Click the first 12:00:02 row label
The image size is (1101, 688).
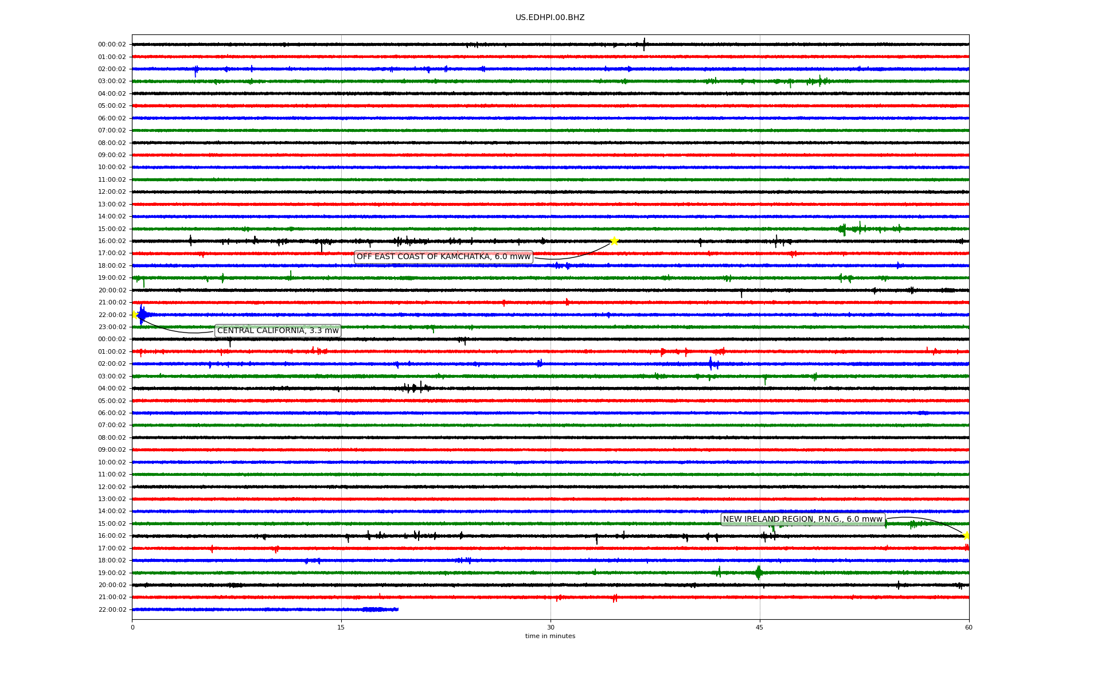click(112, 192)
